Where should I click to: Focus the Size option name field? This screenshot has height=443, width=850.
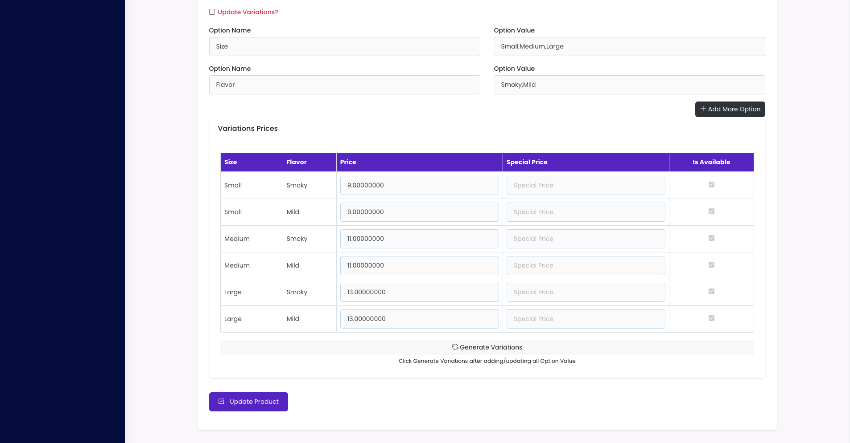(x=344, y=46)
